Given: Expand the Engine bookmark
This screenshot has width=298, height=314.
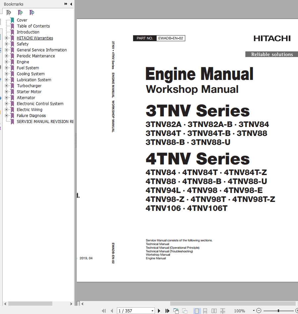Looking at the screenshot, I should 6,62.
